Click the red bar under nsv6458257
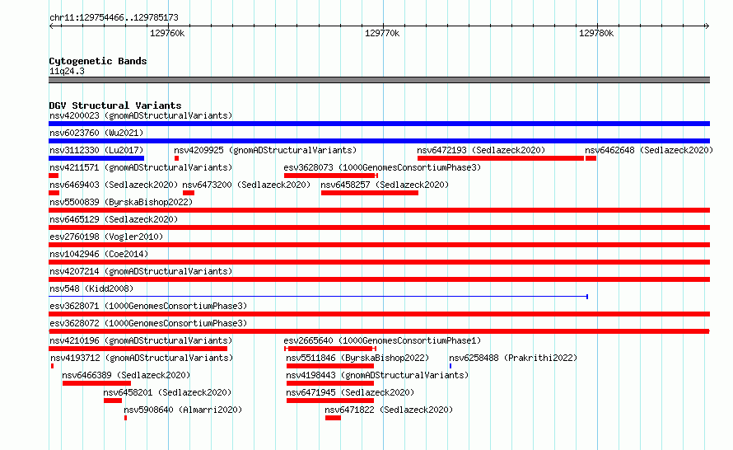The height and width of the screenshot is (450, 733). click(x=369, y=193)
